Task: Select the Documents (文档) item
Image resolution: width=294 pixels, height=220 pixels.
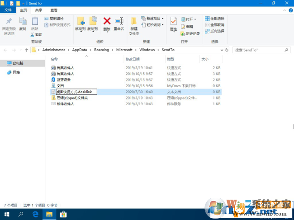Action: tap(136, 86)
